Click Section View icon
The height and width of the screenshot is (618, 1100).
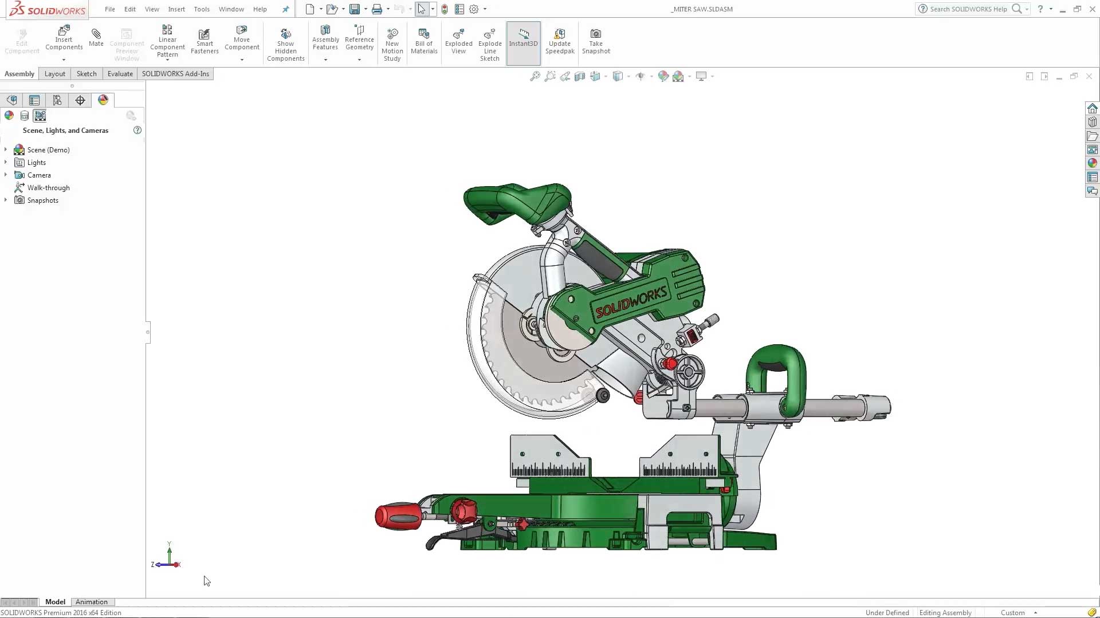click(580, 76)
